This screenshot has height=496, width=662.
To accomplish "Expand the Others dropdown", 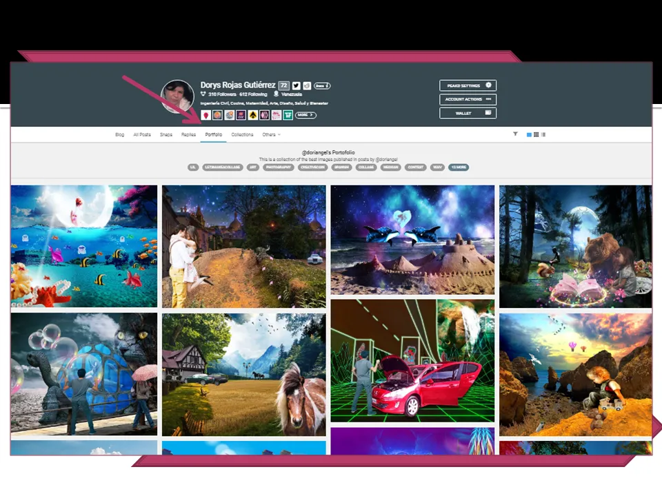I will coord(271,134).
